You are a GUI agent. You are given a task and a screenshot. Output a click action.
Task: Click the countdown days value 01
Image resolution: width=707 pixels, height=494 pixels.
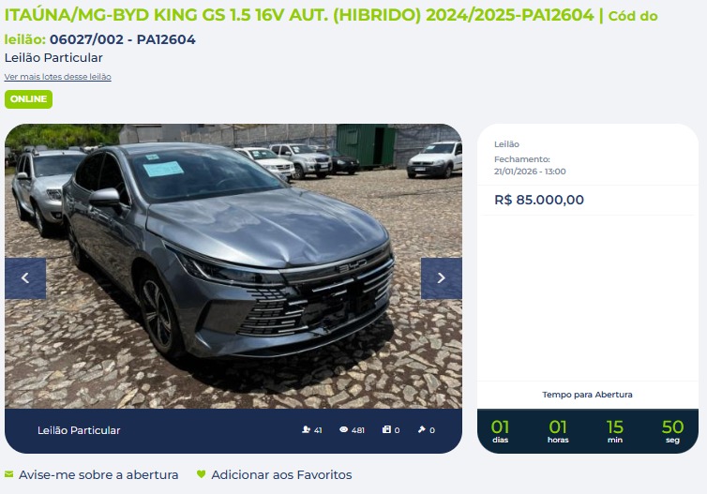click(500, 427)
